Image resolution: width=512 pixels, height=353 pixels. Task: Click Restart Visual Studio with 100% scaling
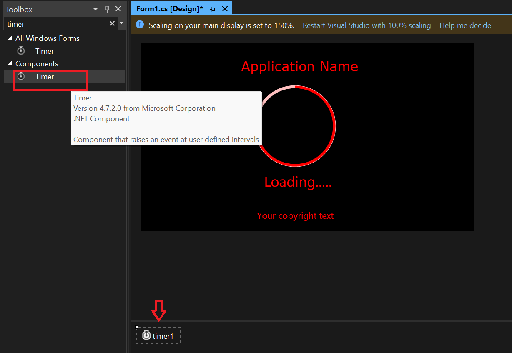tap(366, 25)
